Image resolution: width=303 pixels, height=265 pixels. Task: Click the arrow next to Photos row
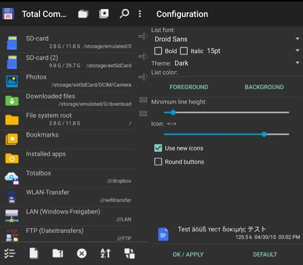pos(143,77)
